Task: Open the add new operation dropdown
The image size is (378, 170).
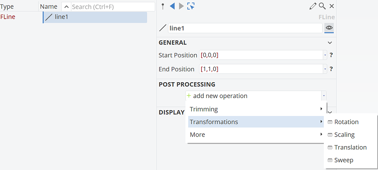Action: point(324,96)
